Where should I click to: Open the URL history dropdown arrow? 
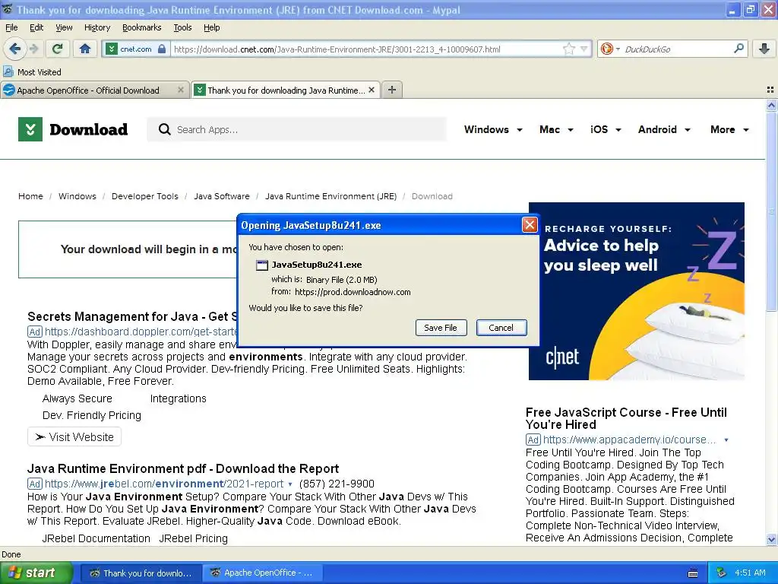[x=584, y=49]
